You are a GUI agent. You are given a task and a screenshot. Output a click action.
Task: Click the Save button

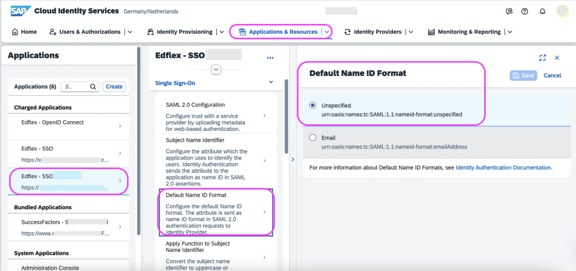523,75
